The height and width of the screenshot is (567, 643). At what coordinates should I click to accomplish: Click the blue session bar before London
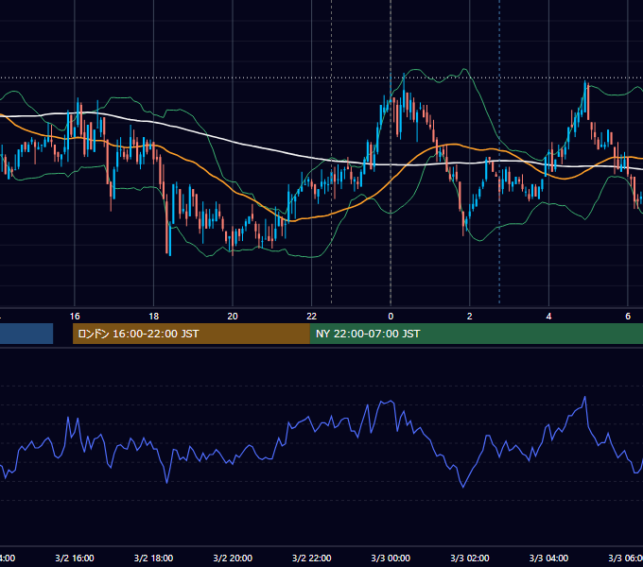click(x=26, y=334)
